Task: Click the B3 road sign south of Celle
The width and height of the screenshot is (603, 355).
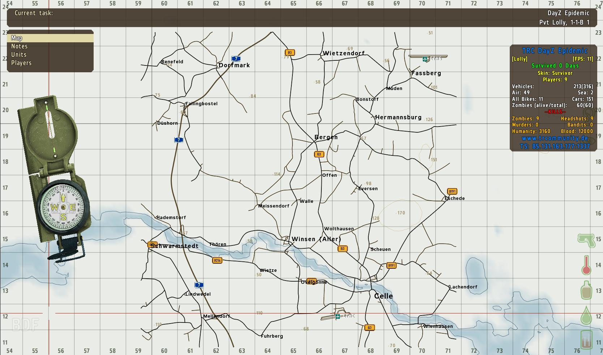Action: [369, 328]
